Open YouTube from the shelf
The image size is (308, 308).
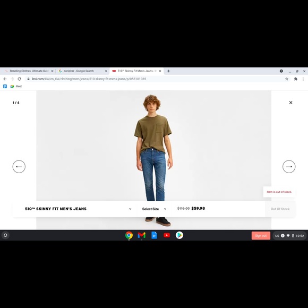tap(167, 235)
